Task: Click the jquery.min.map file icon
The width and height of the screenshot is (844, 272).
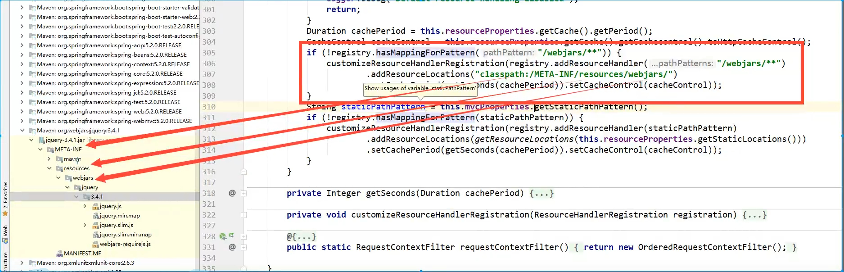Action: click(x=95, y=216)
